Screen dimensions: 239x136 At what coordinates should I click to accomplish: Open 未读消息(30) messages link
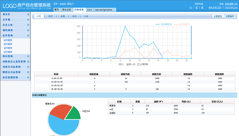tap(231, 4)
